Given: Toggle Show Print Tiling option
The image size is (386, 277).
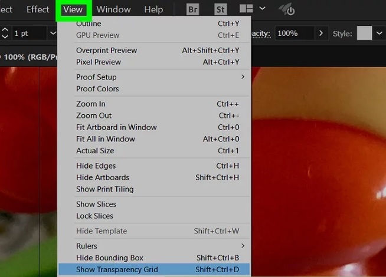Looking at the screenshot, I should pos(155,189).
